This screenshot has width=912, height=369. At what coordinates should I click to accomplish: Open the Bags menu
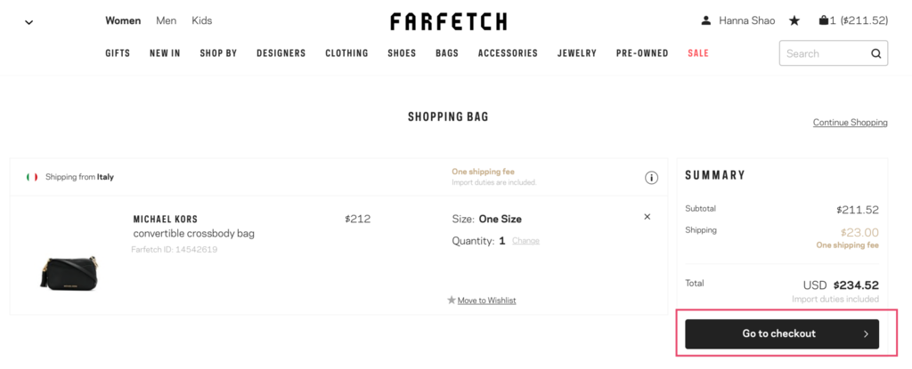[447, 52]
